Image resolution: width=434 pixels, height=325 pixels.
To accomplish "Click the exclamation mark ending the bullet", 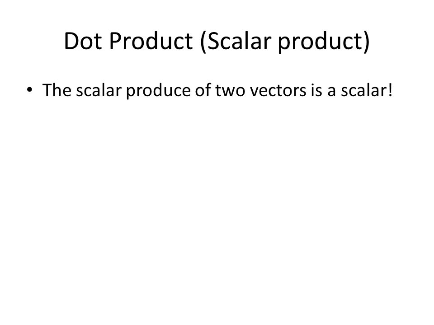I will tap(390, 90).
